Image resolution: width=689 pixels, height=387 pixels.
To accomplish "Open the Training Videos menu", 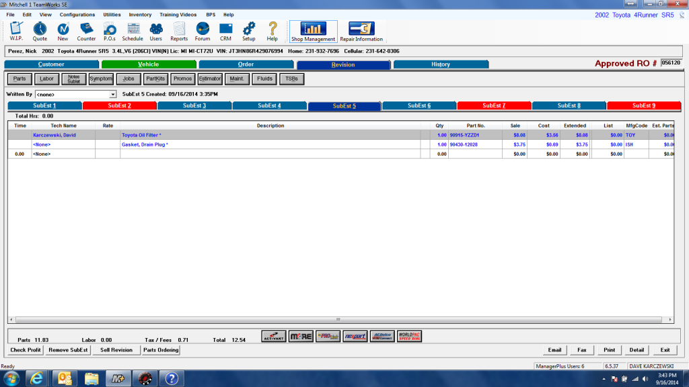I will pyautogui.click(x=178, y=15).
